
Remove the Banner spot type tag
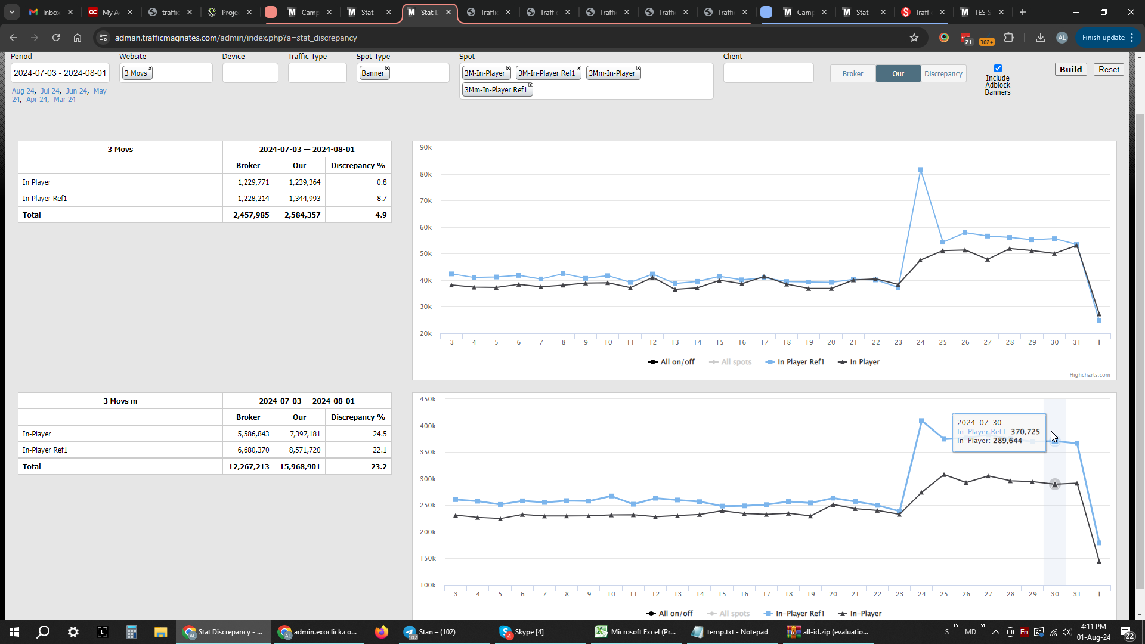[388, 69]
